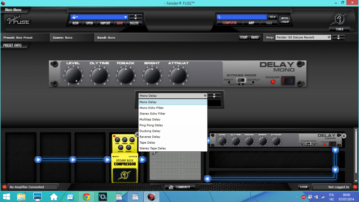Click the Fender FUSE taskbar icon
Viewport: 359px width, 202px height.
coord(151,197)
